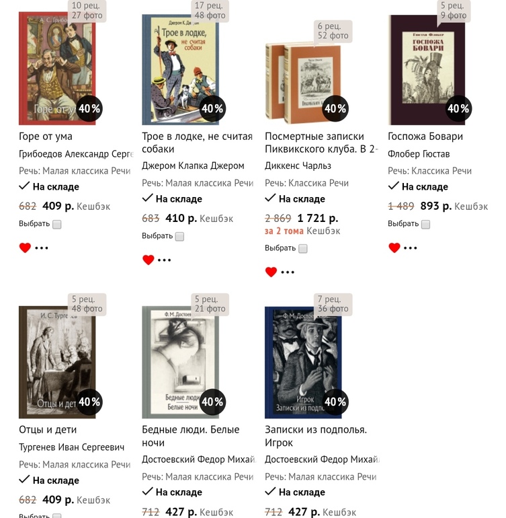The height and width of the screenshot is (518, 506).
Task: Open the 6 рец. 52 фото badge
Action: coord(333,31)
